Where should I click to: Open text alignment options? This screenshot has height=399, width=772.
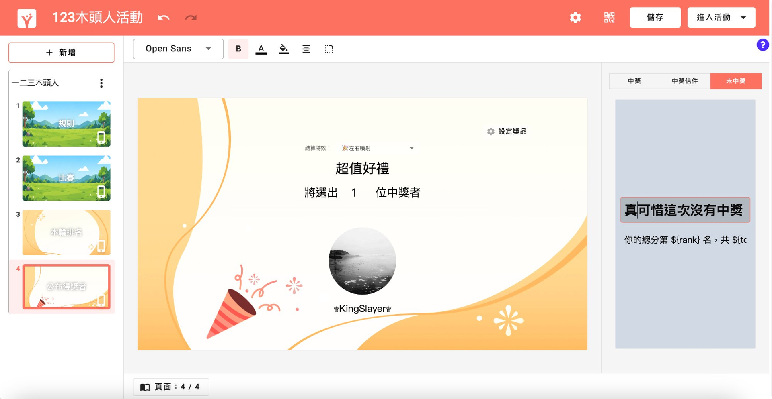pyautogui.click(x=306, y=49)
